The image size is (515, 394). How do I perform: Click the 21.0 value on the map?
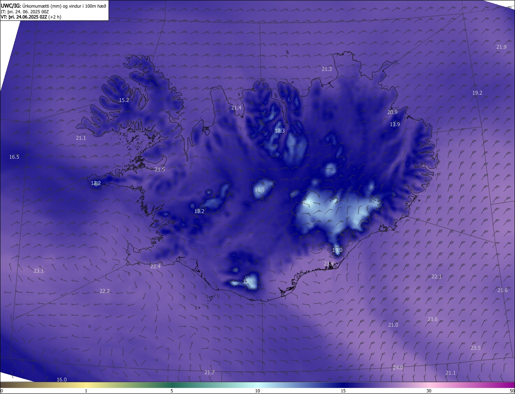pos(393,325)
